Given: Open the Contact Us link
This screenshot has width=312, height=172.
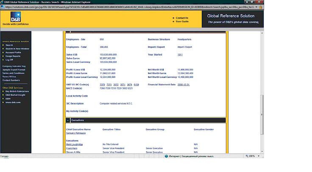Looking at the screenshot, I should coord(182,18).
